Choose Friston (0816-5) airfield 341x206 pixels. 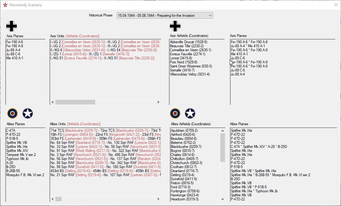[195, 183]
